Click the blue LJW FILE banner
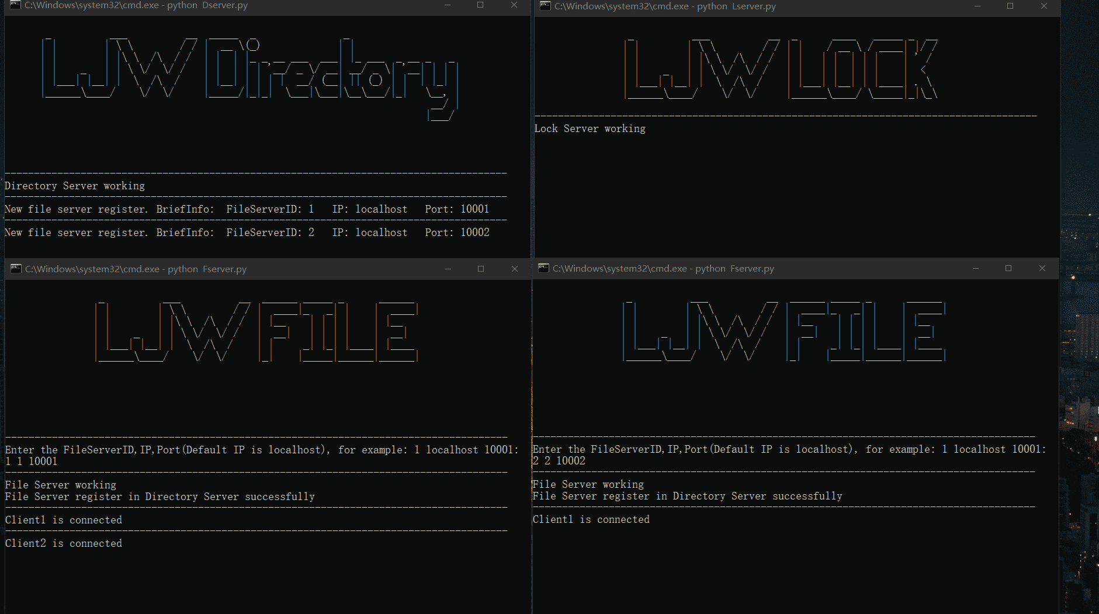Screen dimensions: 1099x614 784,331
